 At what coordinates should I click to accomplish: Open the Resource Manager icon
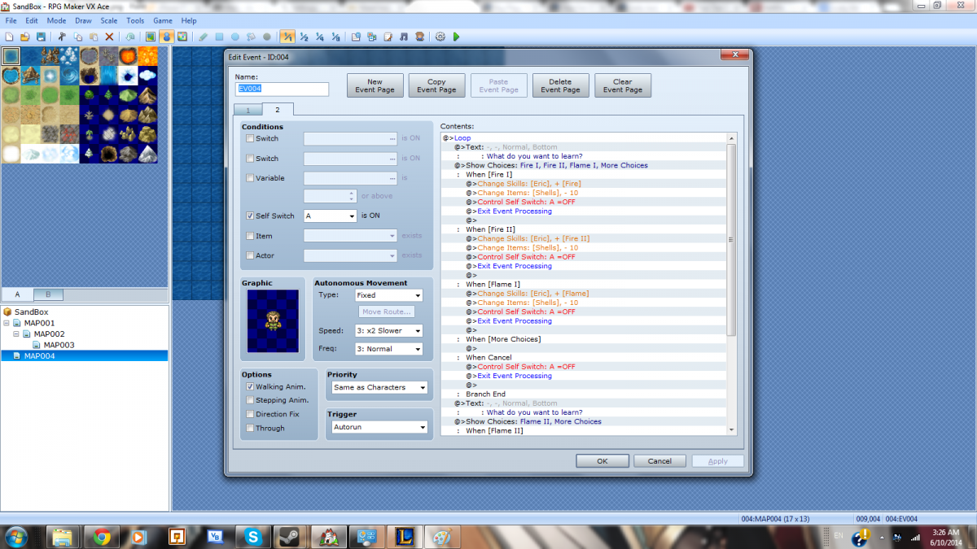(x=371, y=37)
